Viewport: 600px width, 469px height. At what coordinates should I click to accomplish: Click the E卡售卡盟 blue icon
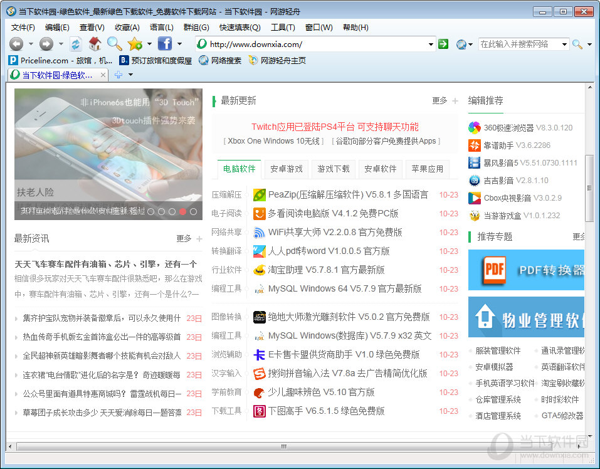pyautogui.click(x=260, y=355)
